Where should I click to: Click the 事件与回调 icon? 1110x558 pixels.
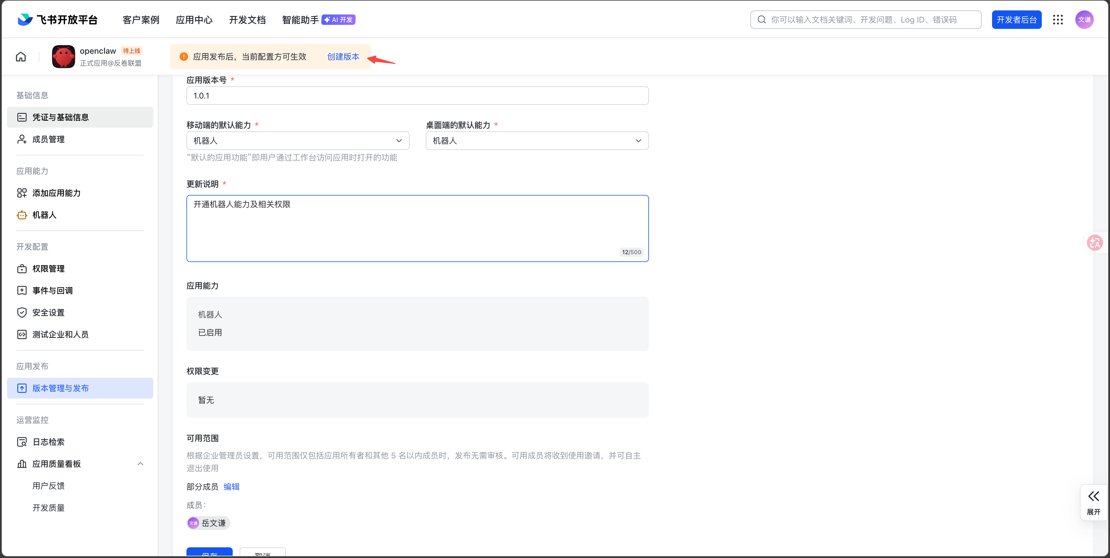[22, 291]
